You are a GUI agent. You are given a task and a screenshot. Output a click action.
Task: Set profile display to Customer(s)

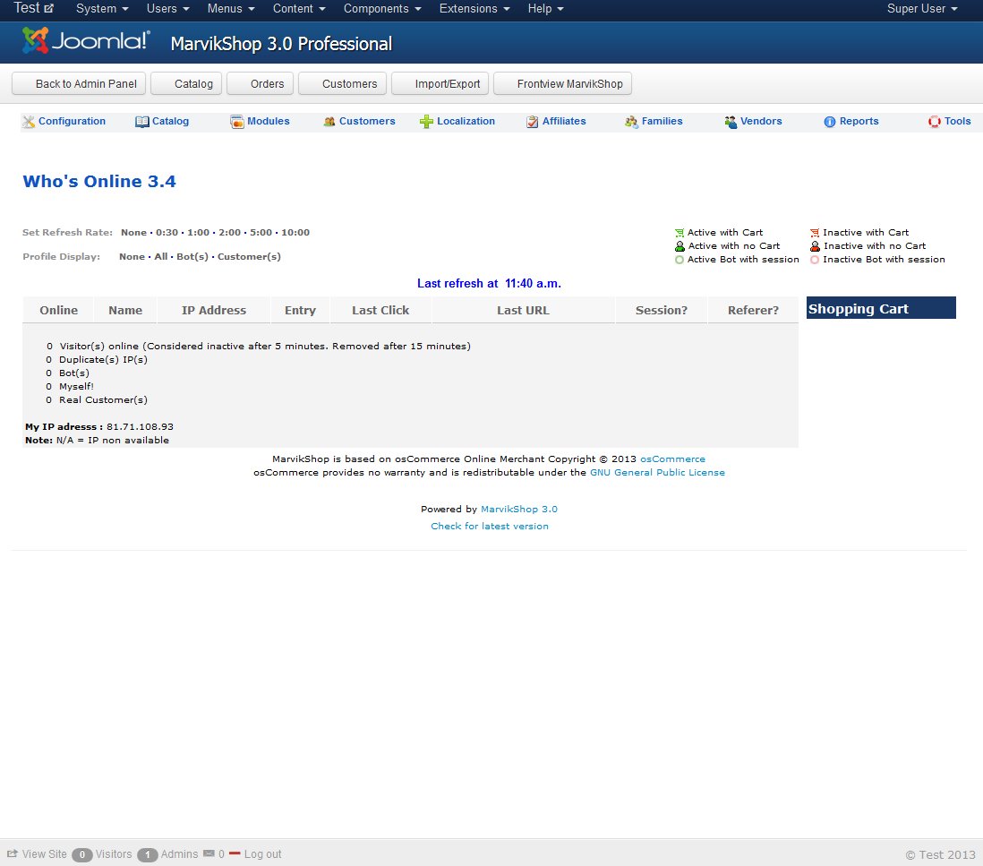coord(249,256)
